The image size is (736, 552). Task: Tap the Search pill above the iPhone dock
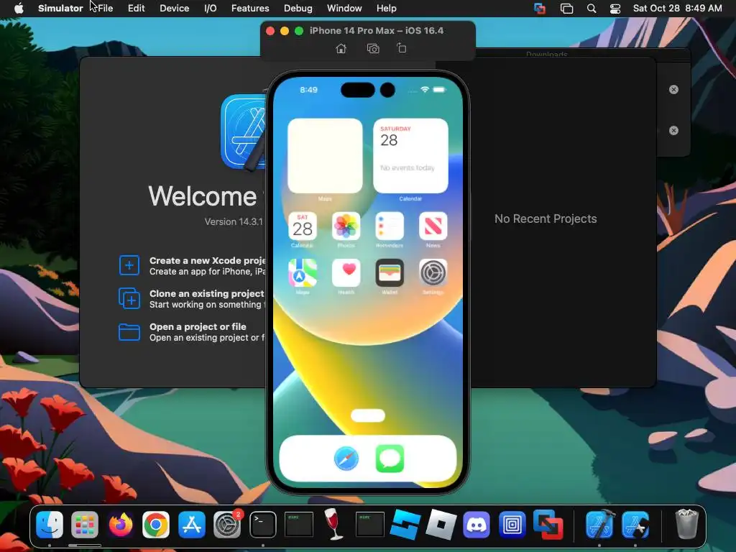click(x=368, y=415)
